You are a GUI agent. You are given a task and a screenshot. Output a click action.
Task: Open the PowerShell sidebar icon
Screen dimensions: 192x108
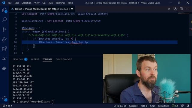4,58
